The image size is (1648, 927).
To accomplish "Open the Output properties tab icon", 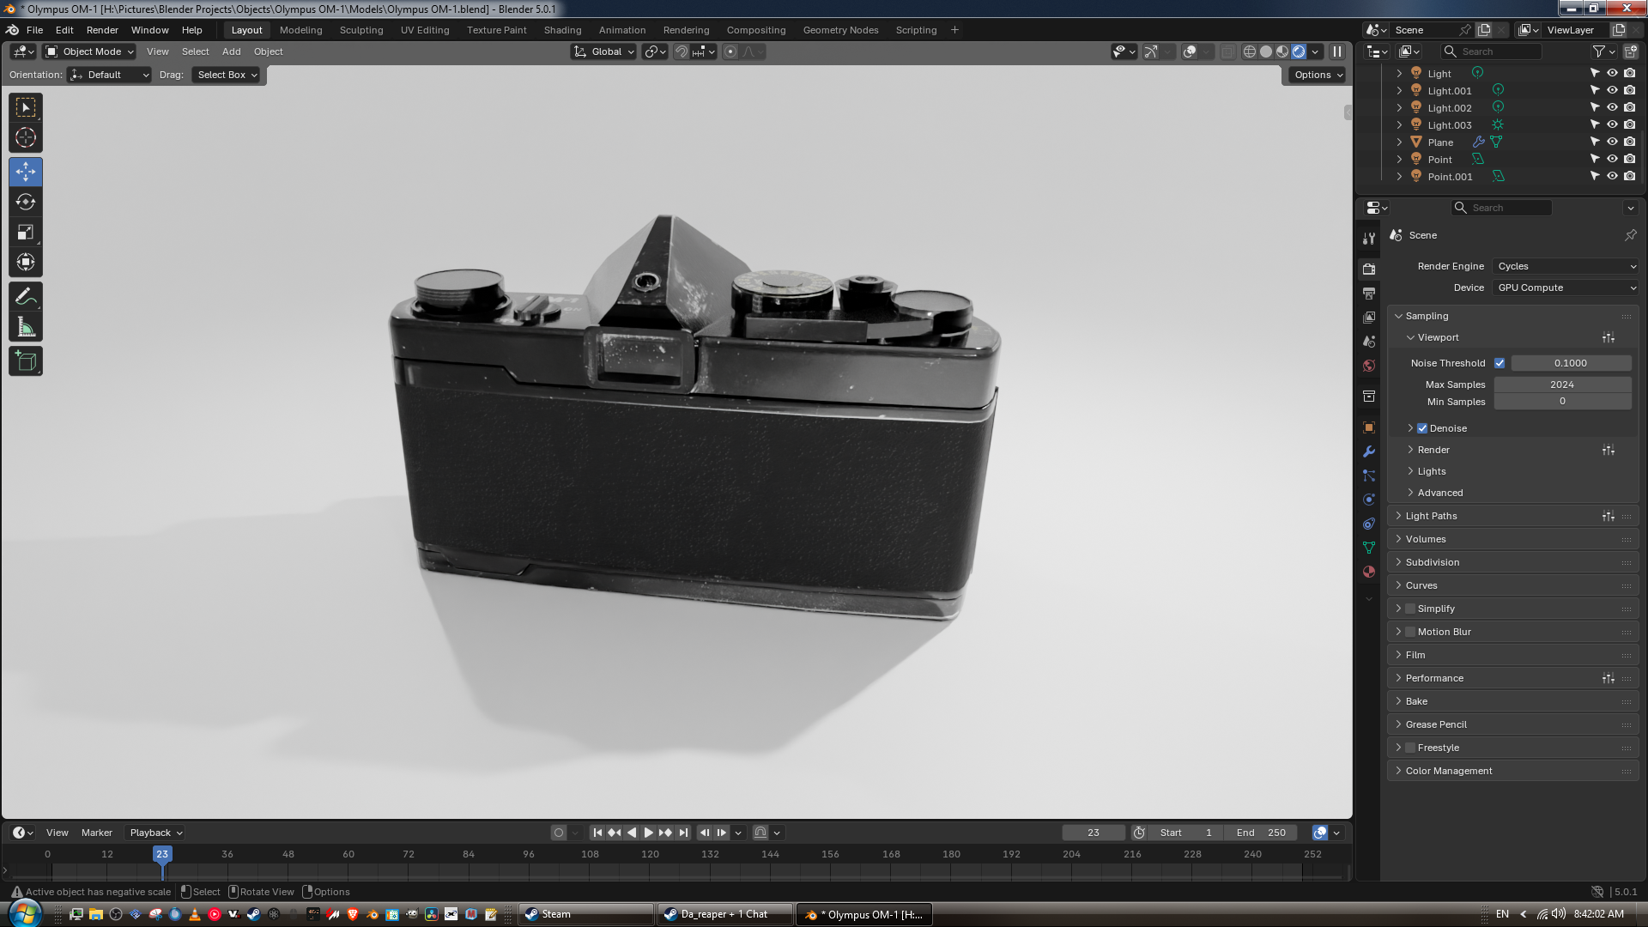I will click(x=1369, y=294).
